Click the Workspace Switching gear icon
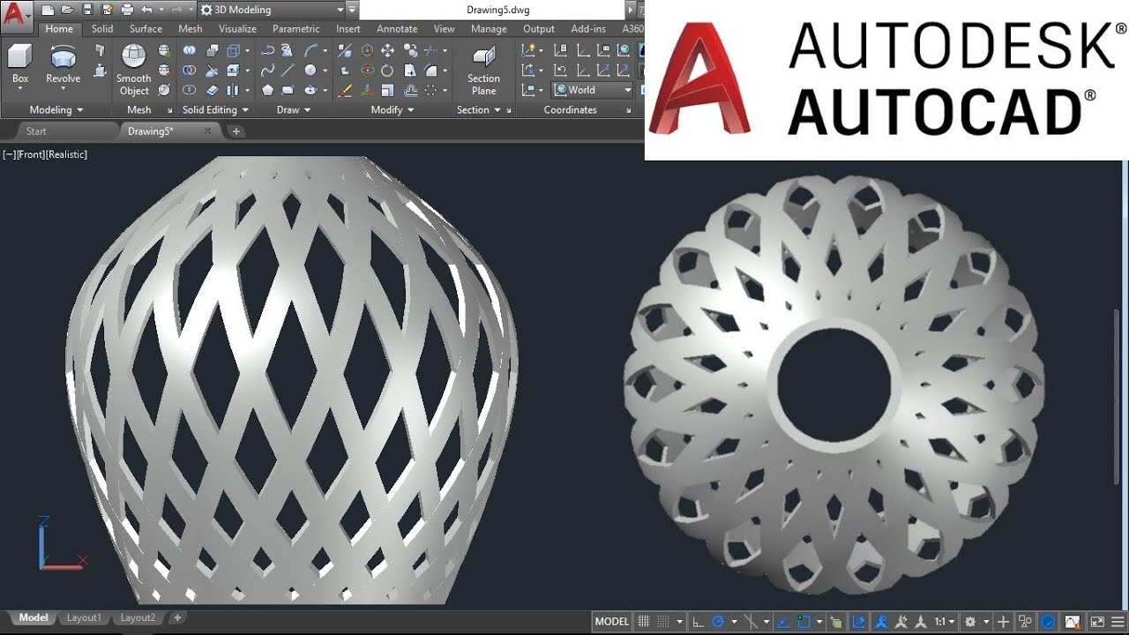 [x=970, y=622]
